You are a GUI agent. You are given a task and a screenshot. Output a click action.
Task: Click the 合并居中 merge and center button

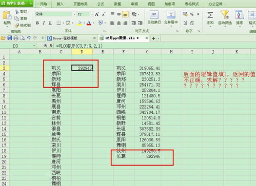(x=171, y=18)
